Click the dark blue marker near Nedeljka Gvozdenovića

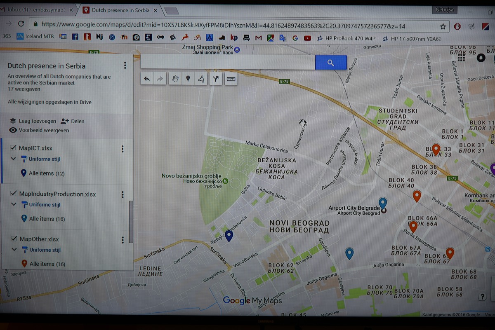[x=229, y=236]
